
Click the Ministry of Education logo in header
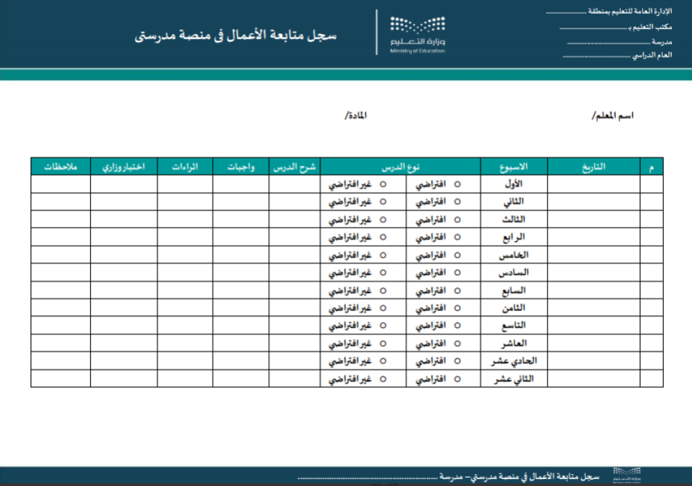418,34
